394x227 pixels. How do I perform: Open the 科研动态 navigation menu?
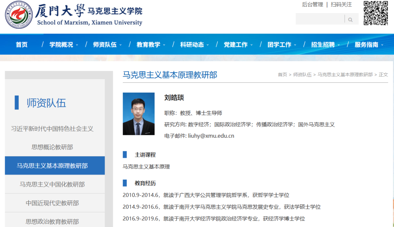pos(194,44)
